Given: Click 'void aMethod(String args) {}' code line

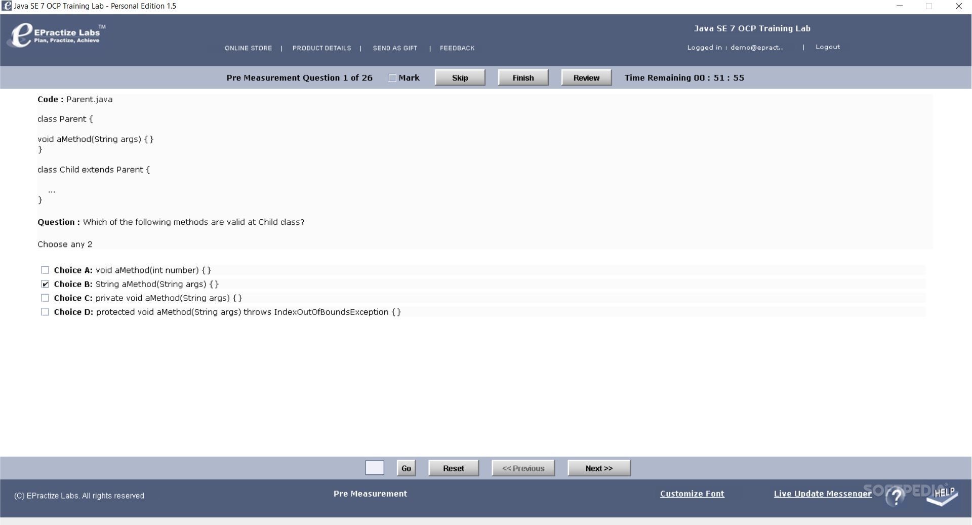Looking at the screenshot, I should click(95, 139).
